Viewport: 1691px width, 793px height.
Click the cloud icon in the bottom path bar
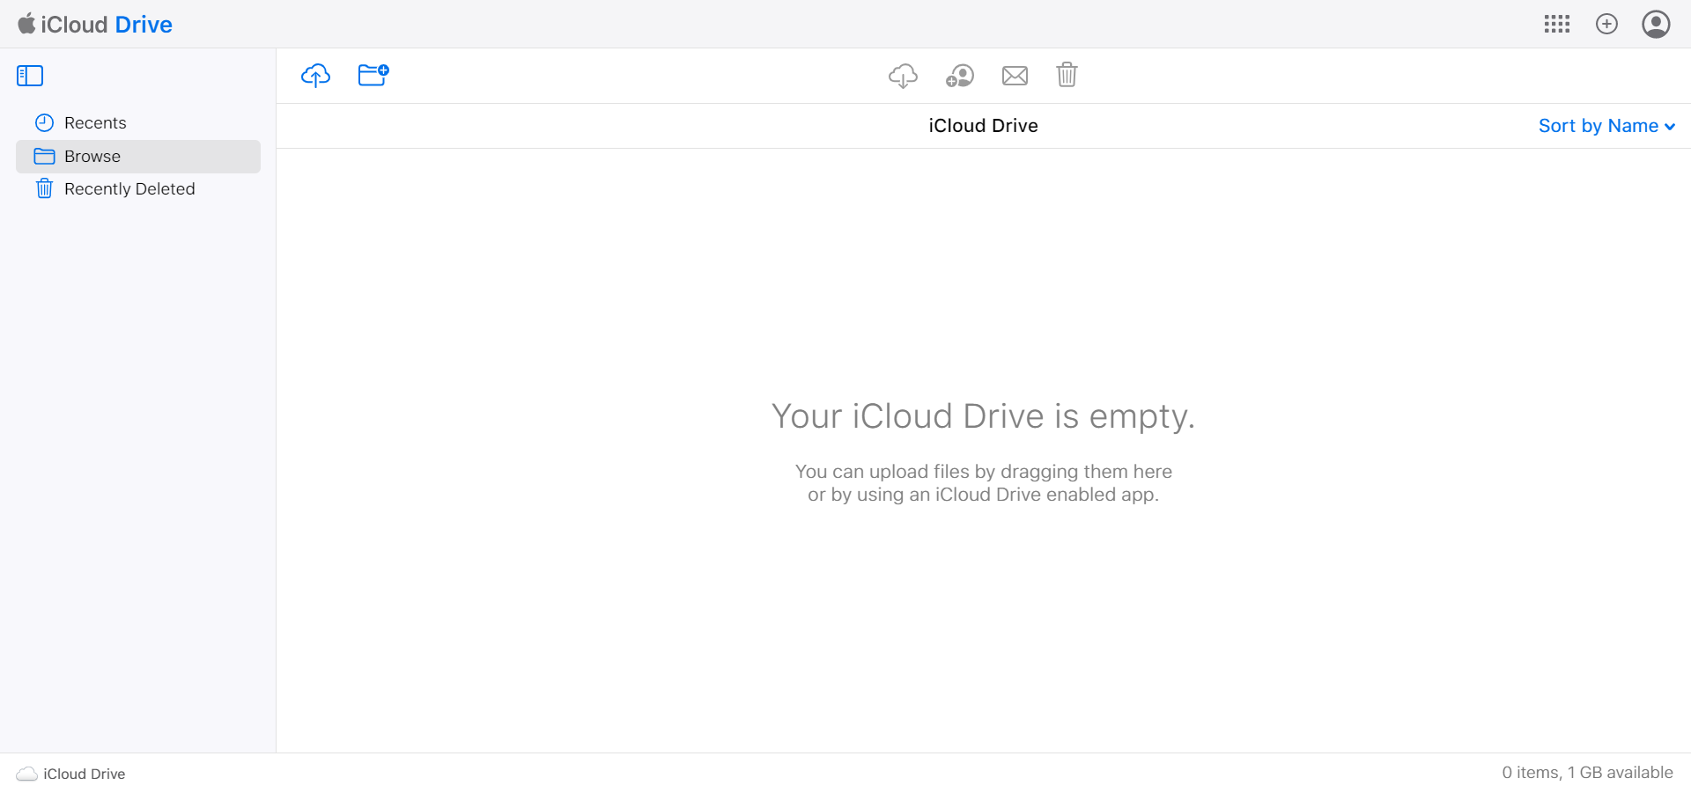27,774
